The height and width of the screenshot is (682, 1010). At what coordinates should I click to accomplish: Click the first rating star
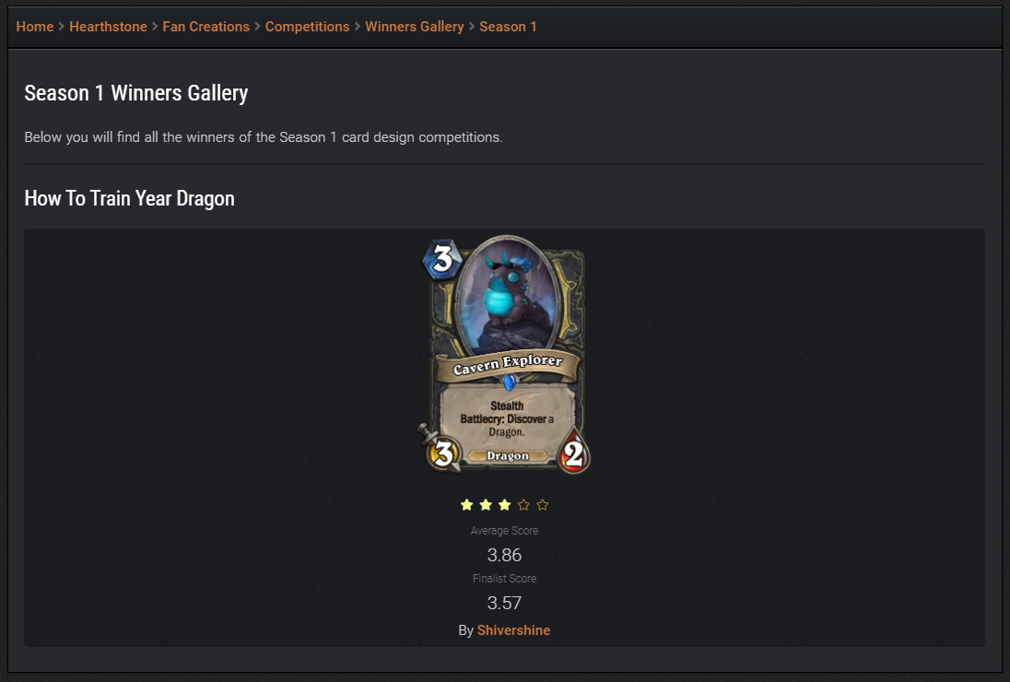[x=467, y=505]
